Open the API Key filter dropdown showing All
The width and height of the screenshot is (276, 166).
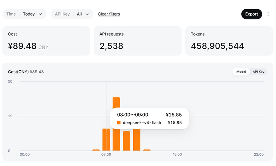tap(72, 14)
